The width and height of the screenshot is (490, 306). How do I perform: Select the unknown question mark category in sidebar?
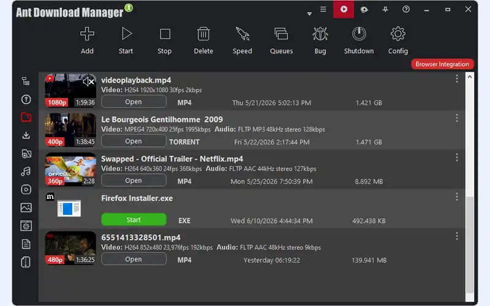tap(26, 100)
